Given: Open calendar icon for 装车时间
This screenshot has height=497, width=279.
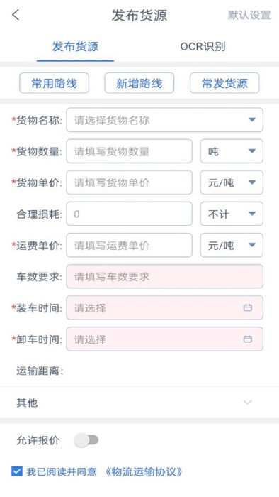Looking at the screenshot, I should (247, 307).
